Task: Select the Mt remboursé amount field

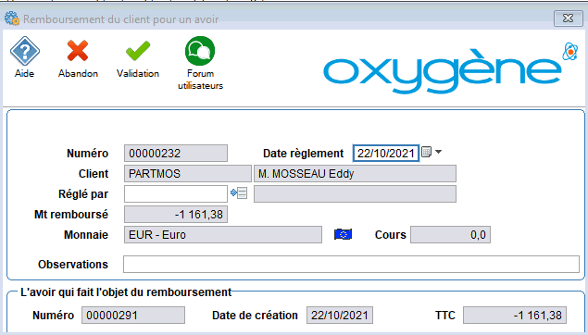Action: (176, 215)
